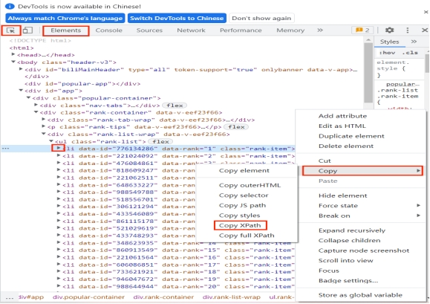
Task: Collapse the rank-container div node
Action: (36, 112)
